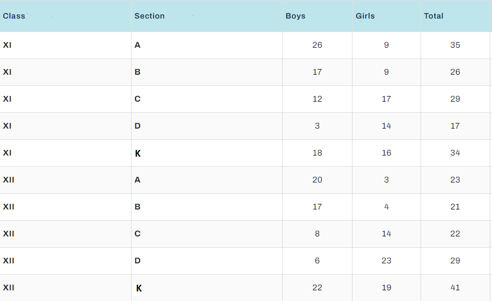This screenshot has width=492, height=301.
Task: Select Boys count 3 for XI D
Action: click(x=317, y=126)
